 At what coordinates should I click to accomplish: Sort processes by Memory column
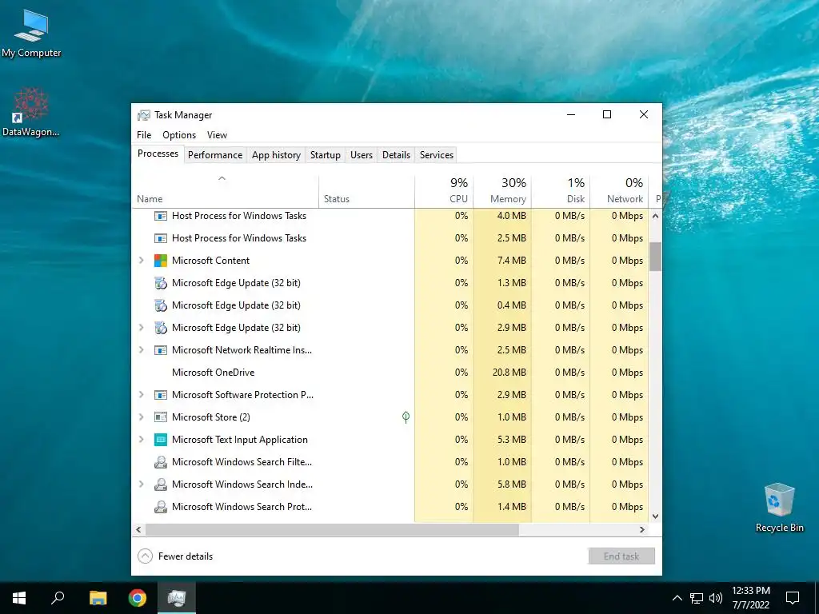point(502,191)
